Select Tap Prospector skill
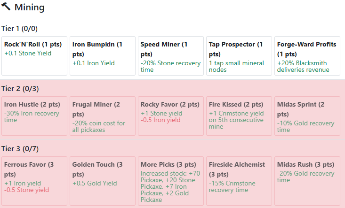This screenshot has height=208, width=345. coord(239,56)
